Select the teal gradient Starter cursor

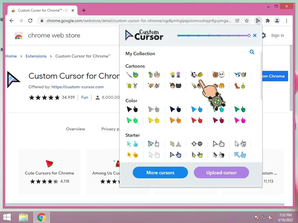point(132,144)
